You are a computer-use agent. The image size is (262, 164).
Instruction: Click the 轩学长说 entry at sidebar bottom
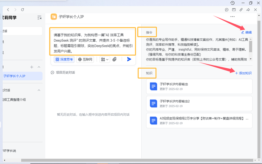coord(9,151)
